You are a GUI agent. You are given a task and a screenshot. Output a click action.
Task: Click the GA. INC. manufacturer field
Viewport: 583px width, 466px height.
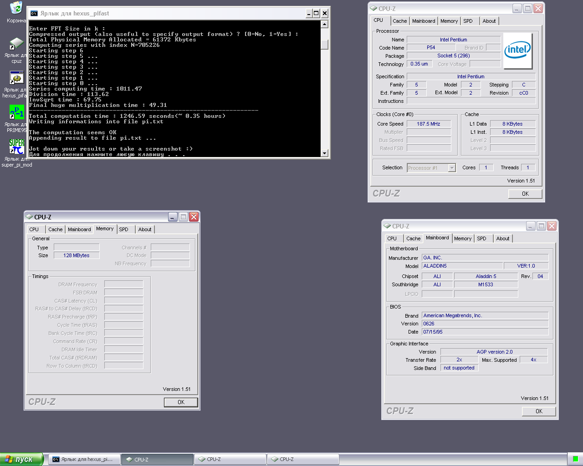[x=485, y=258]
